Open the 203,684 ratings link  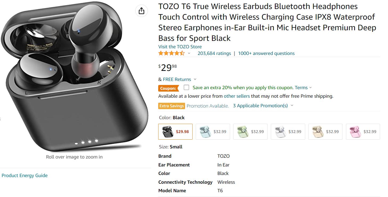pos(214,53)
